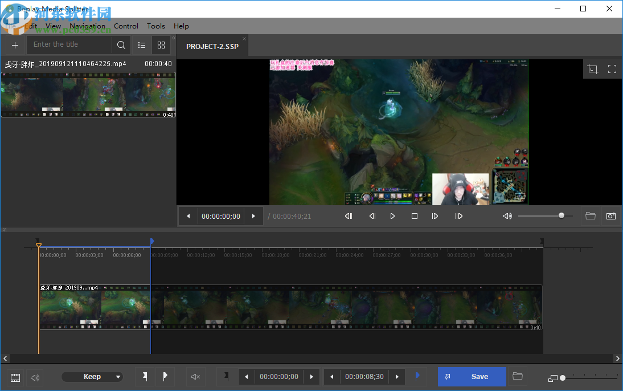This screenshot has width=623, height=391.
Task: Toggle the blue fragment marker flag
Action: click(417, 377)
